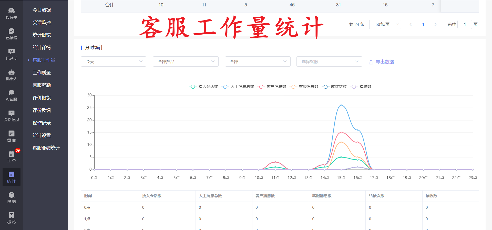This screenshot has width=492, height=230.
Task: Toggle 客服消息数 legend series
Action: click(304, 87)
